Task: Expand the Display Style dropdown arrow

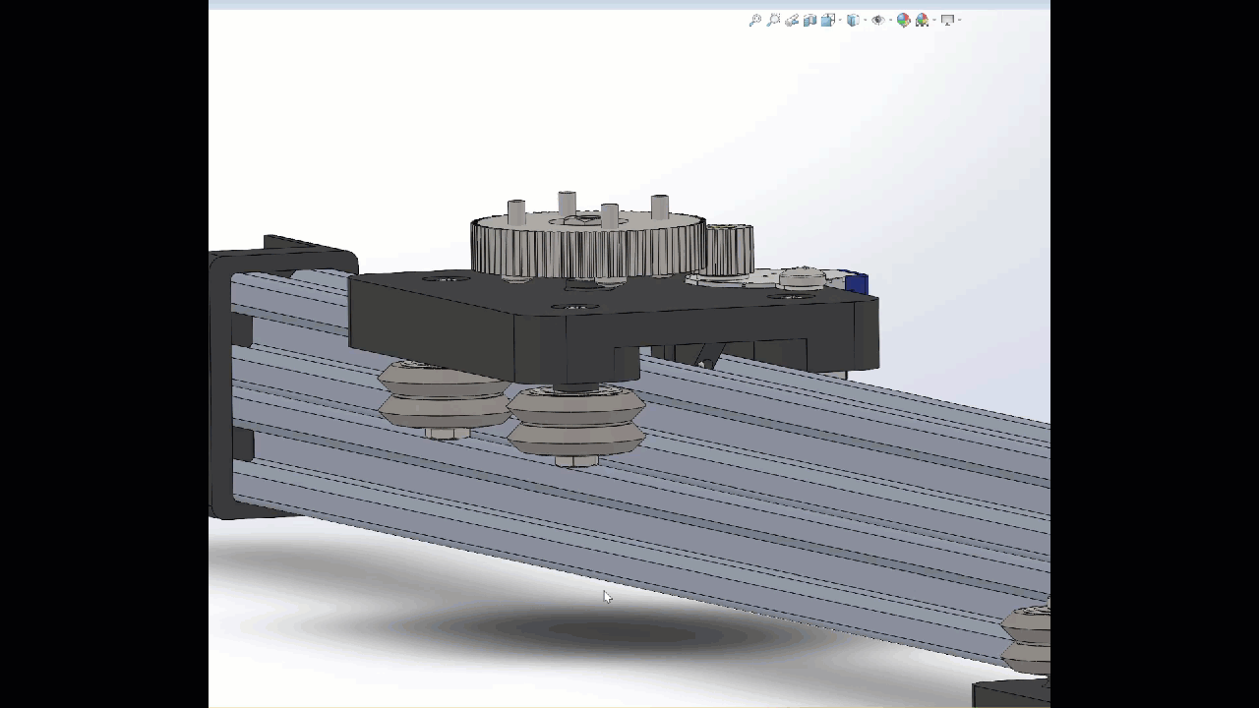Action: (866, 20)
